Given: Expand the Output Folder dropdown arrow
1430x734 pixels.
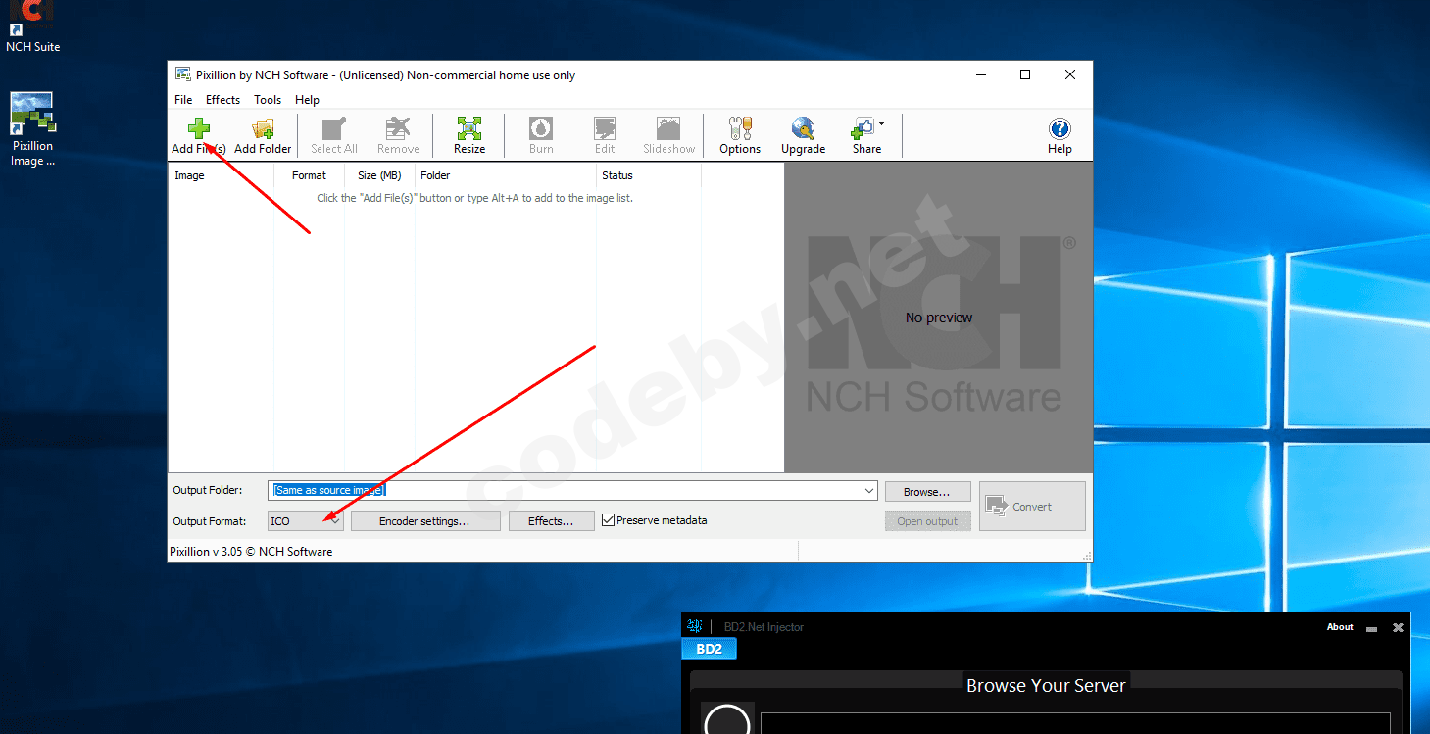Looking at the screenshot, I should coord(869,490).
